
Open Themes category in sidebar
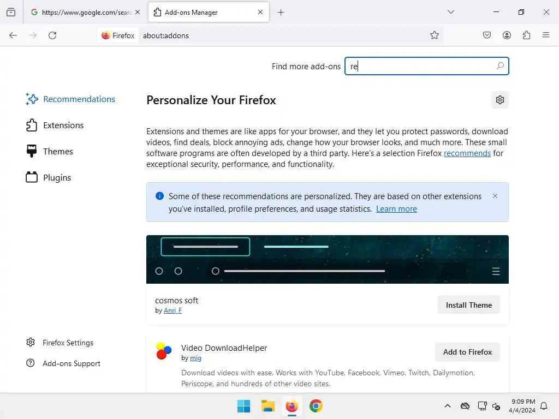pyautogui.click(x=50, y=152)
